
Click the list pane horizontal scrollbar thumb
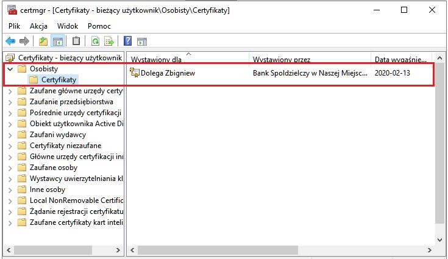[218, 250]
